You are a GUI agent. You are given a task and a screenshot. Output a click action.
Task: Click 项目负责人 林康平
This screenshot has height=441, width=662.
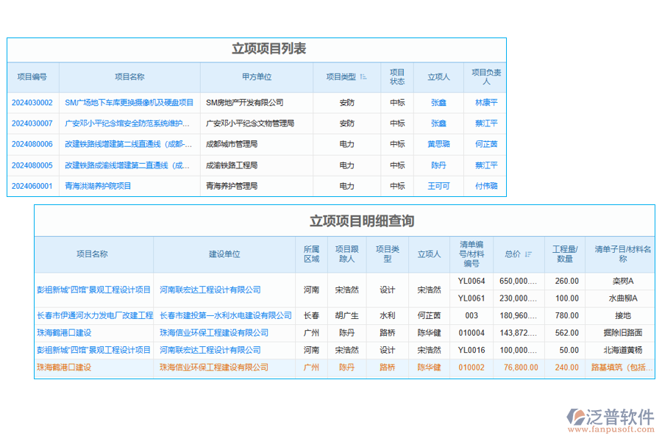(x=485, y=102)
